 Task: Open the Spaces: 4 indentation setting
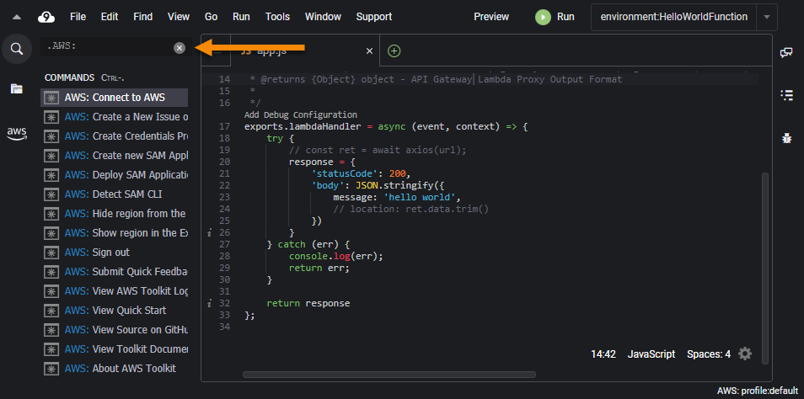click(x=709, y=354)
